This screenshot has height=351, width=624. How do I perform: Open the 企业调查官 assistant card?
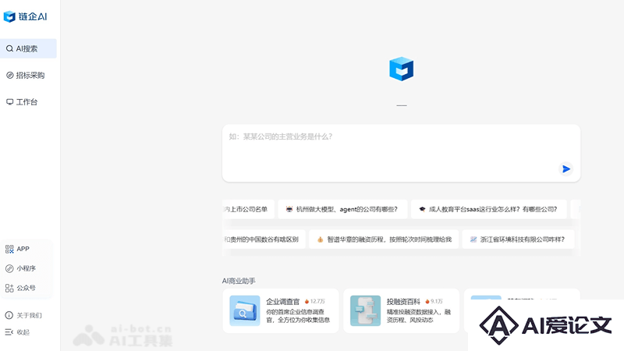coord(281,310)
